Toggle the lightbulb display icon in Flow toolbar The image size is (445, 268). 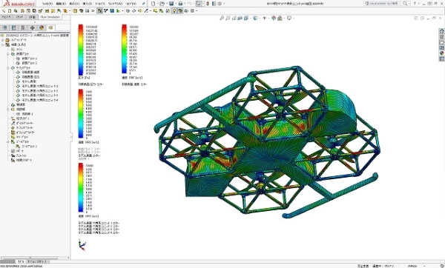pyautogui.click(x=174, y=11)
